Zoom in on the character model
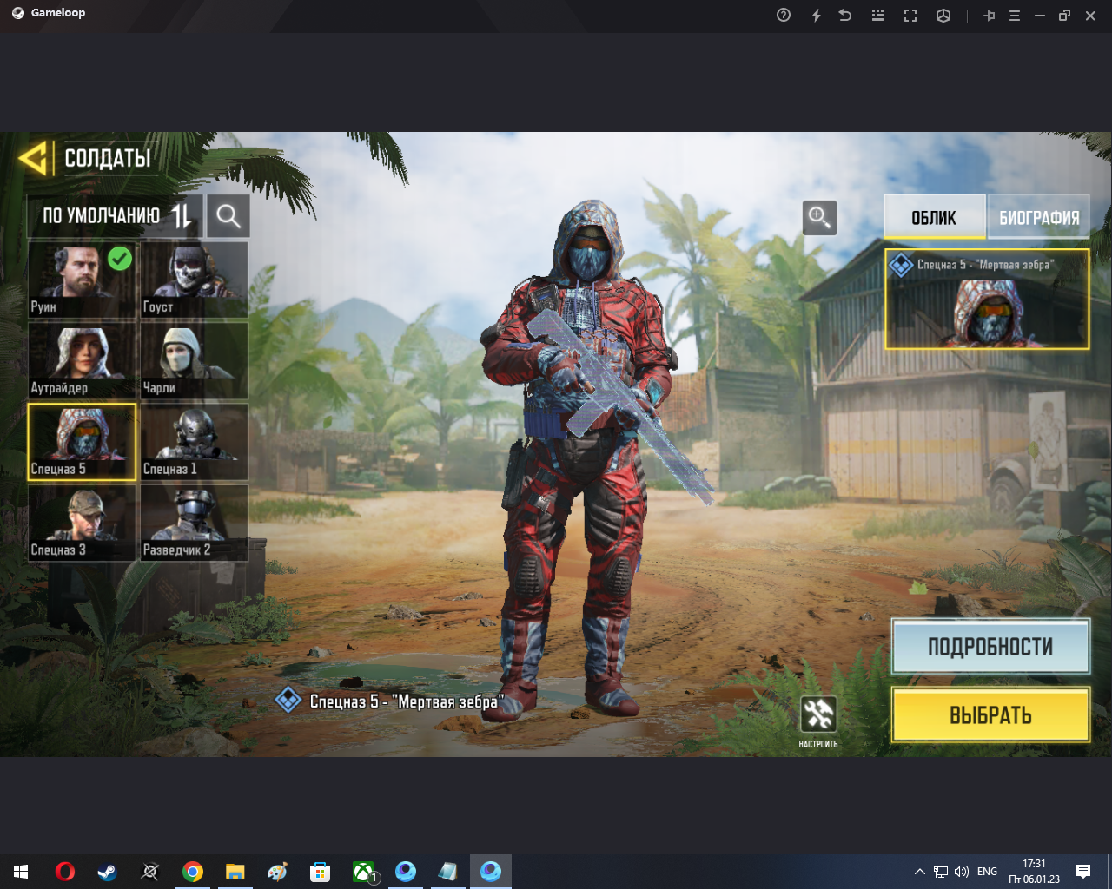Screen dimensions: 1112x889 (x=819, y=217)
